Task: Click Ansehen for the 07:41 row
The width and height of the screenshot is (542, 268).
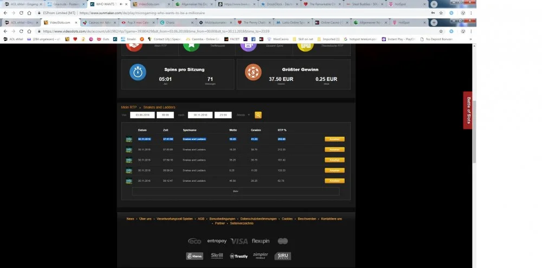Action: point(334,139)
